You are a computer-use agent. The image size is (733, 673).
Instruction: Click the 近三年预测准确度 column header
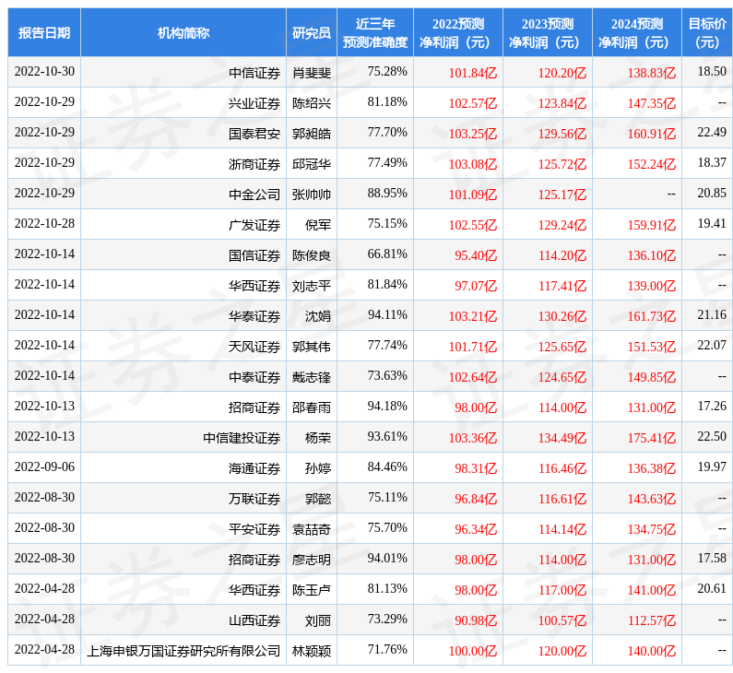click(x=375, y=32)
